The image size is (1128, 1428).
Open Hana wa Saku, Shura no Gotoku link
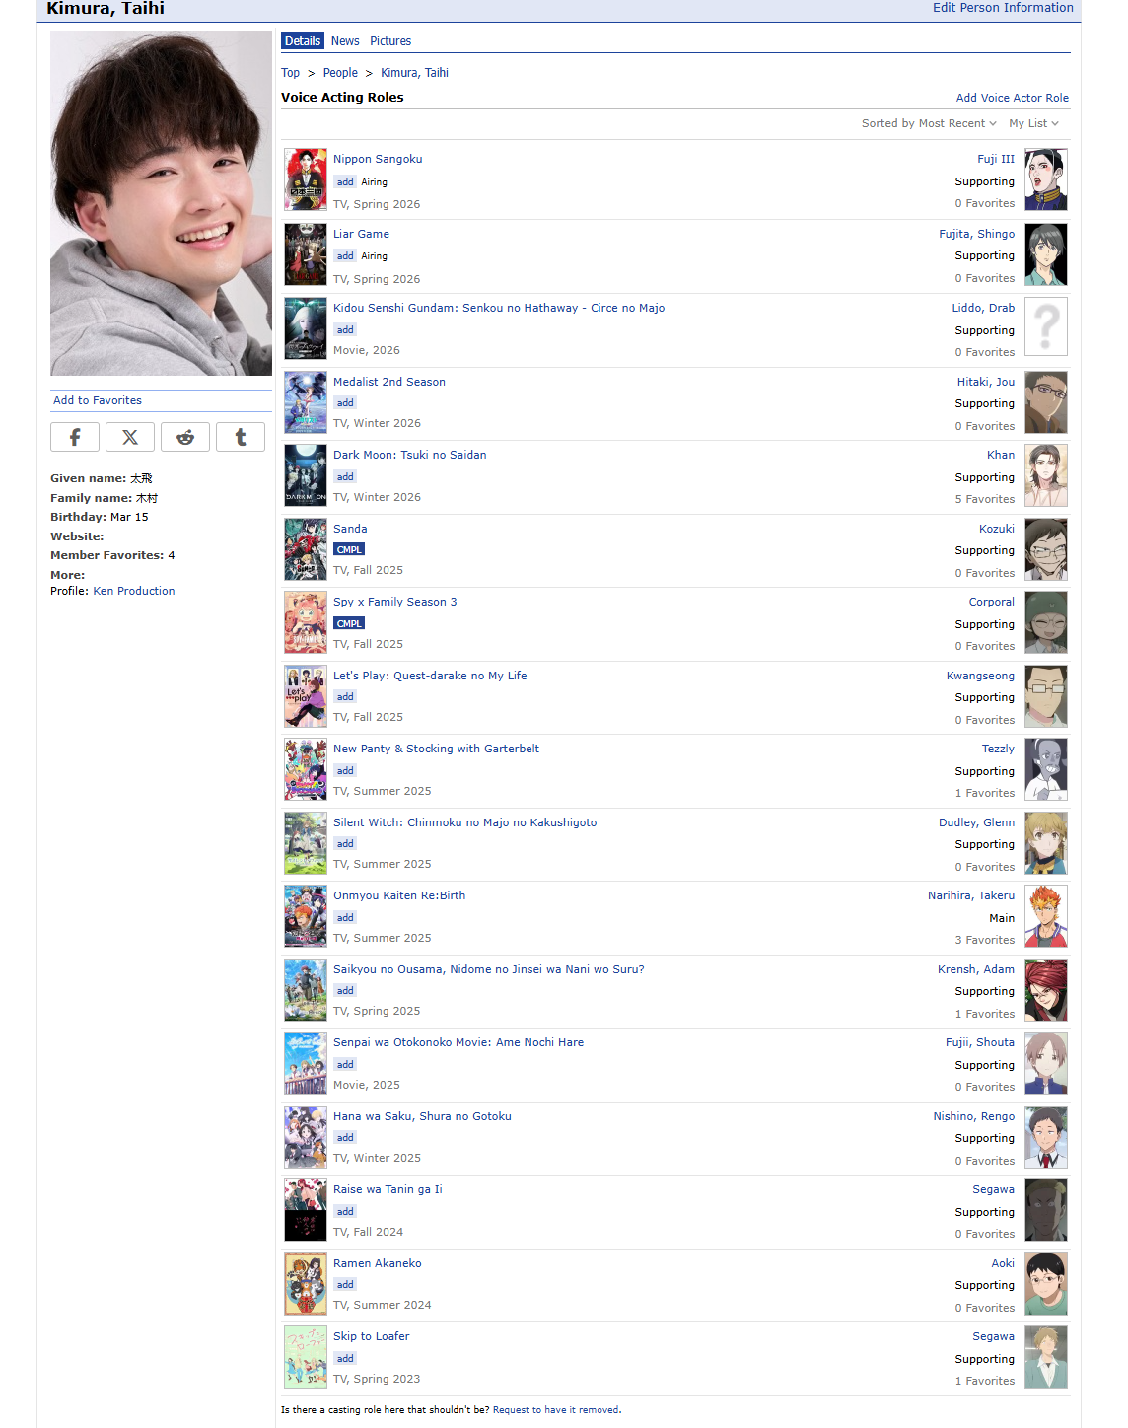tap(422, 1116)
